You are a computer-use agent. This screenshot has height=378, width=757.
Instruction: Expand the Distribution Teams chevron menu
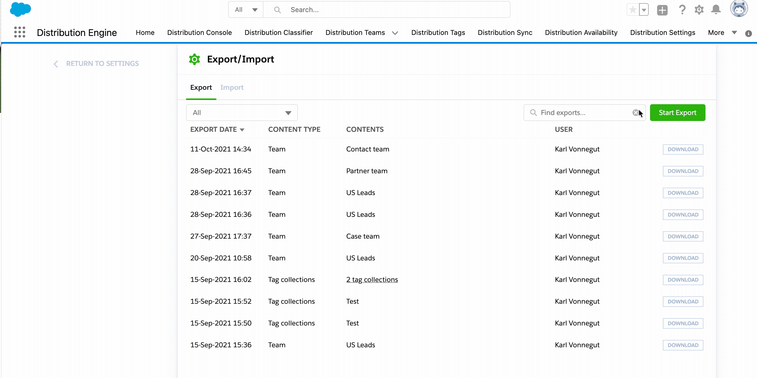395,33
